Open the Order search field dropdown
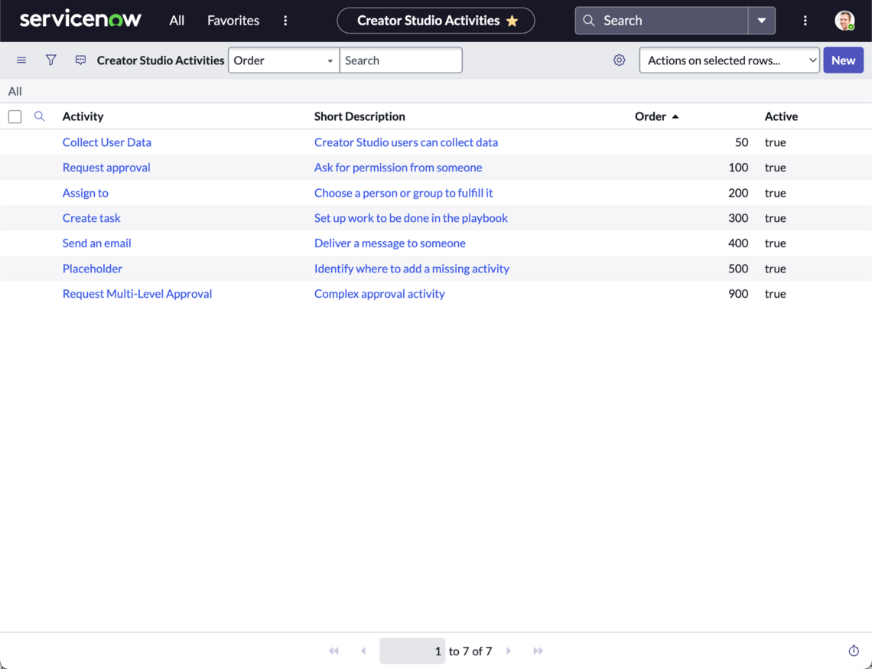Viewport: 872px width, 669px height. tap(284, 60)
